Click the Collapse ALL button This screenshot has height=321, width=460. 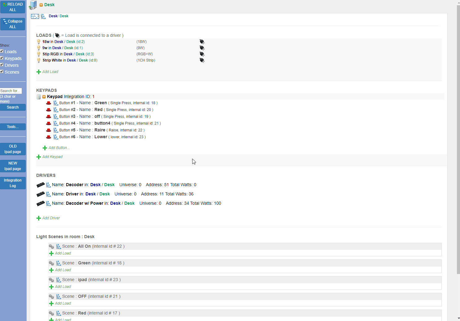(x=13, y=24)
